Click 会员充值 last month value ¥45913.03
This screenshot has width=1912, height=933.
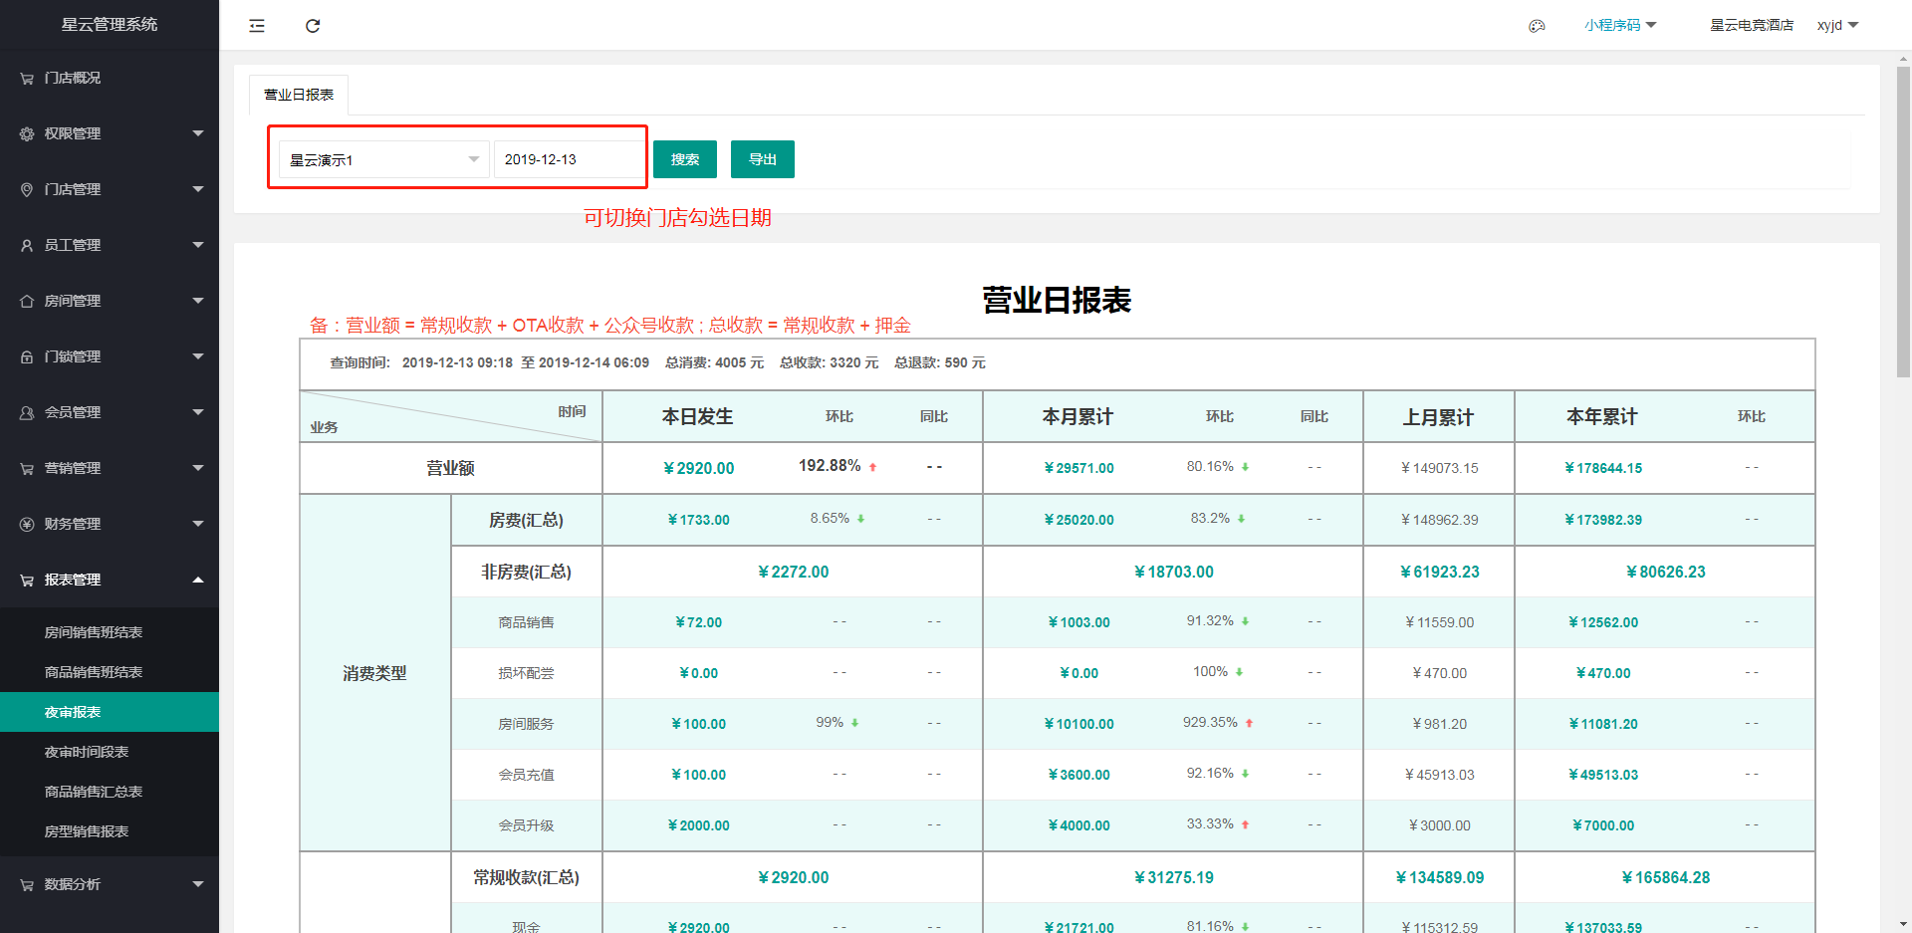[x=1440, y=775]
